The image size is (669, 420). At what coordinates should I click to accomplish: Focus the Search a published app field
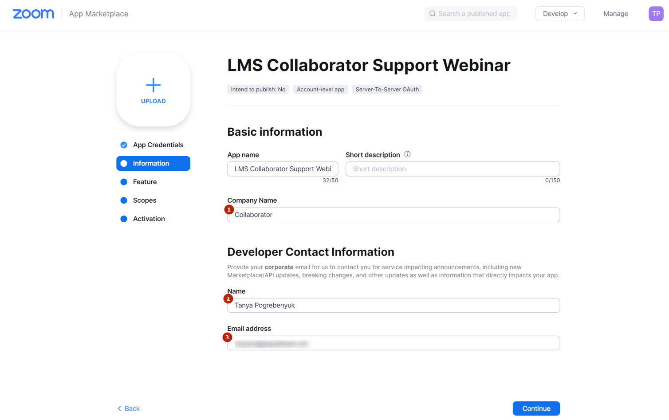470,14
